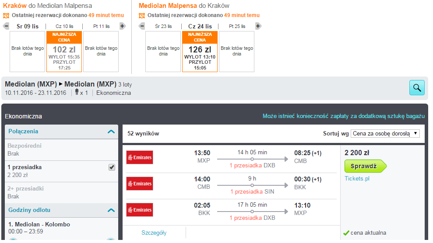The height and width of the screenshot is (243, 433).
Task: Click 17 h 05 min duration
Action: coord(252,205)
